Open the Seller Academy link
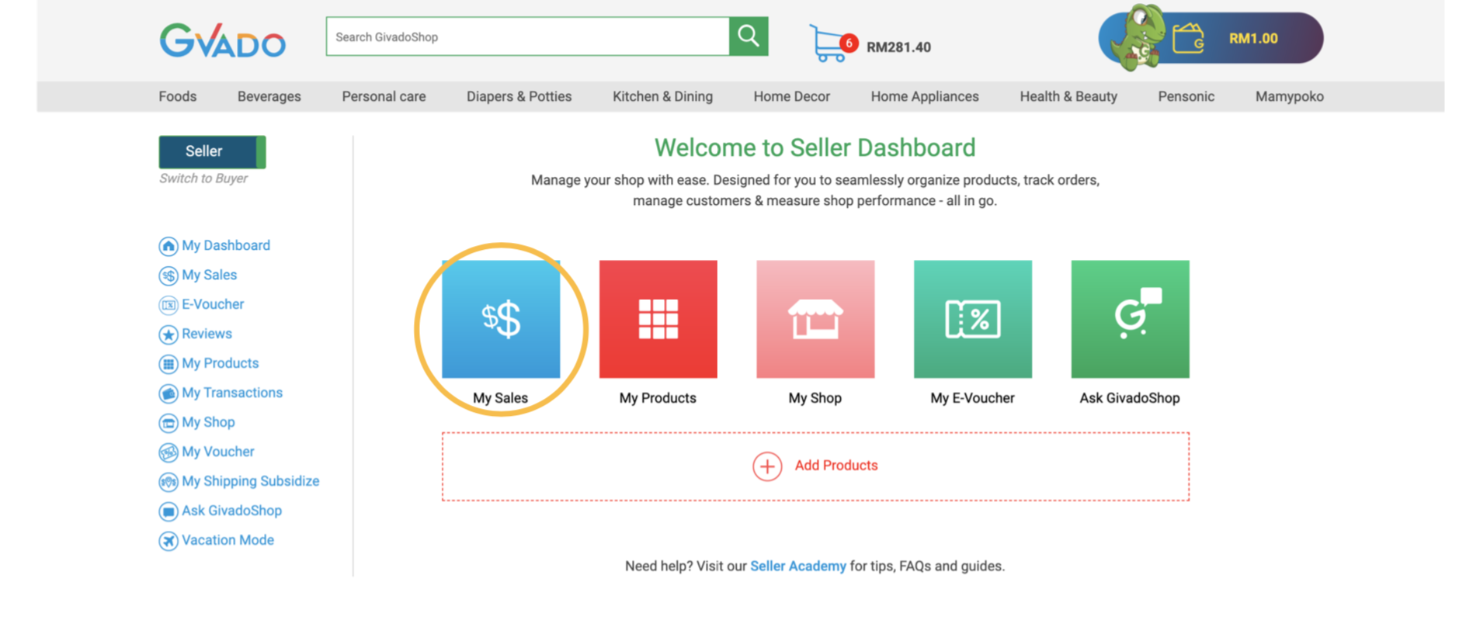Image resolution: width=1466 pixels, height=641 pixels. tap(797, 567)
